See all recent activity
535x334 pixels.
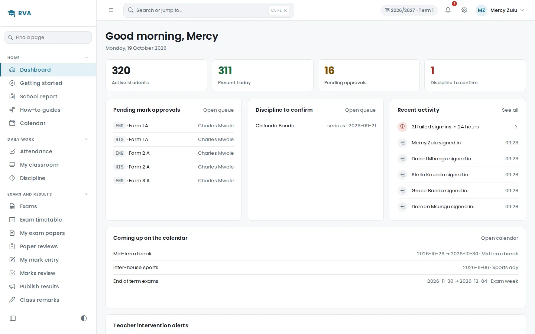point(510,110)
